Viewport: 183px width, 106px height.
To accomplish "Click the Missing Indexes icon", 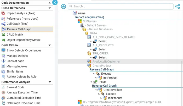I will tap(3, 66).
